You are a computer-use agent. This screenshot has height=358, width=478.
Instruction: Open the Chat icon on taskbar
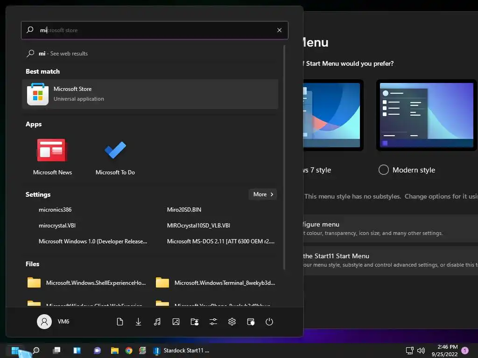click(97, 351)
